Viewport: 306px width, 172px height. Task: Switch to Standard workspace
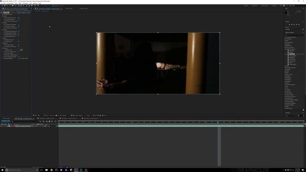[255, 6]
